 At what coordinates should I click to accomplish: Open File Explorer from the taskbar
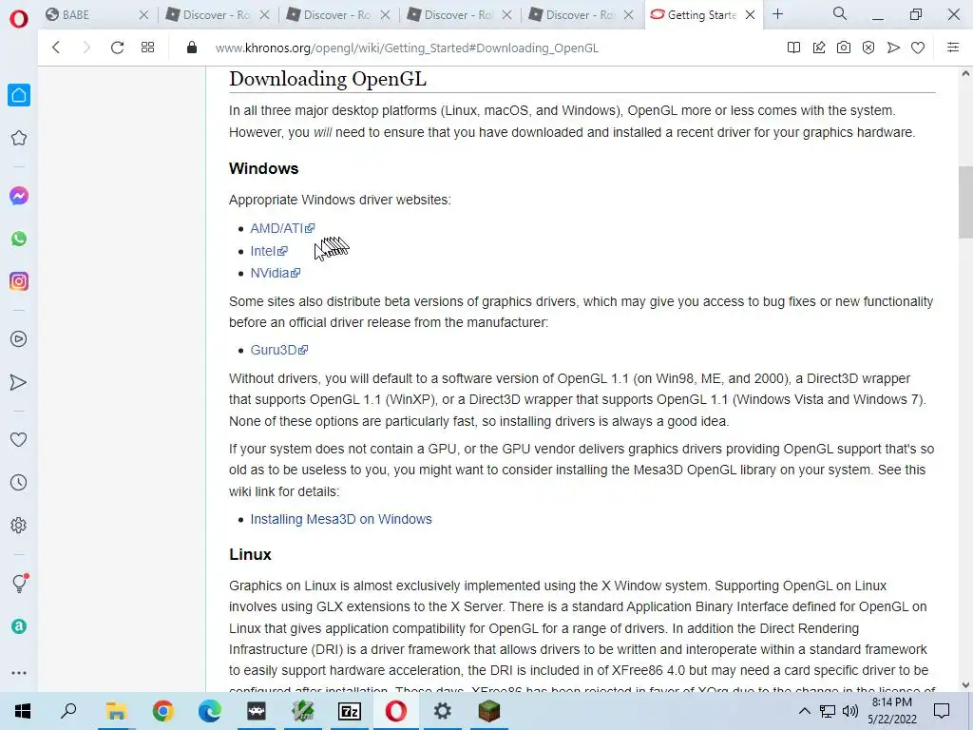click(x=116, y=711)
